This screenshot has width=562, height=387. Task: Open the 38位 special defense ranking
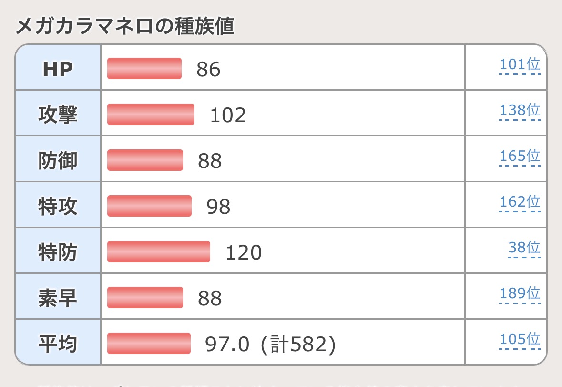point(524,248)
